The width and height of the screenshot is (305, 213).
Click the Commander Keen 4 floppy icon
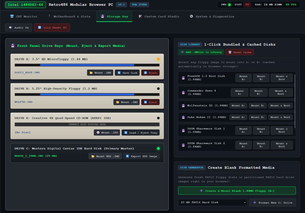[183, 93]
